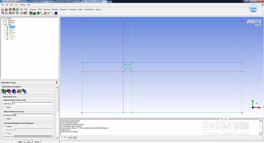Open the Blocking file toolbar icon

pos(17,9)
